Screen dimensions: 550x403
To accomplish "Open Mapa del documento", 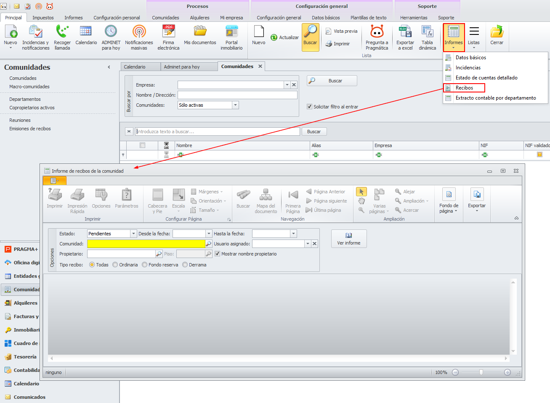I will [266, 201].
